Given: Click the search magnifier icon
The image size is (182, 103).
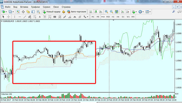Looking at the screenshot, I should click(x=174, y=12).
